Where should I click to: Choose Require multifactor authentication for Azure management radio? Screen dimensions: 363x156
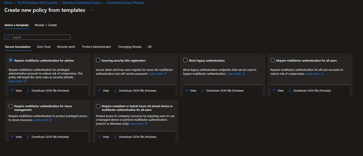[x=11, y=106]
